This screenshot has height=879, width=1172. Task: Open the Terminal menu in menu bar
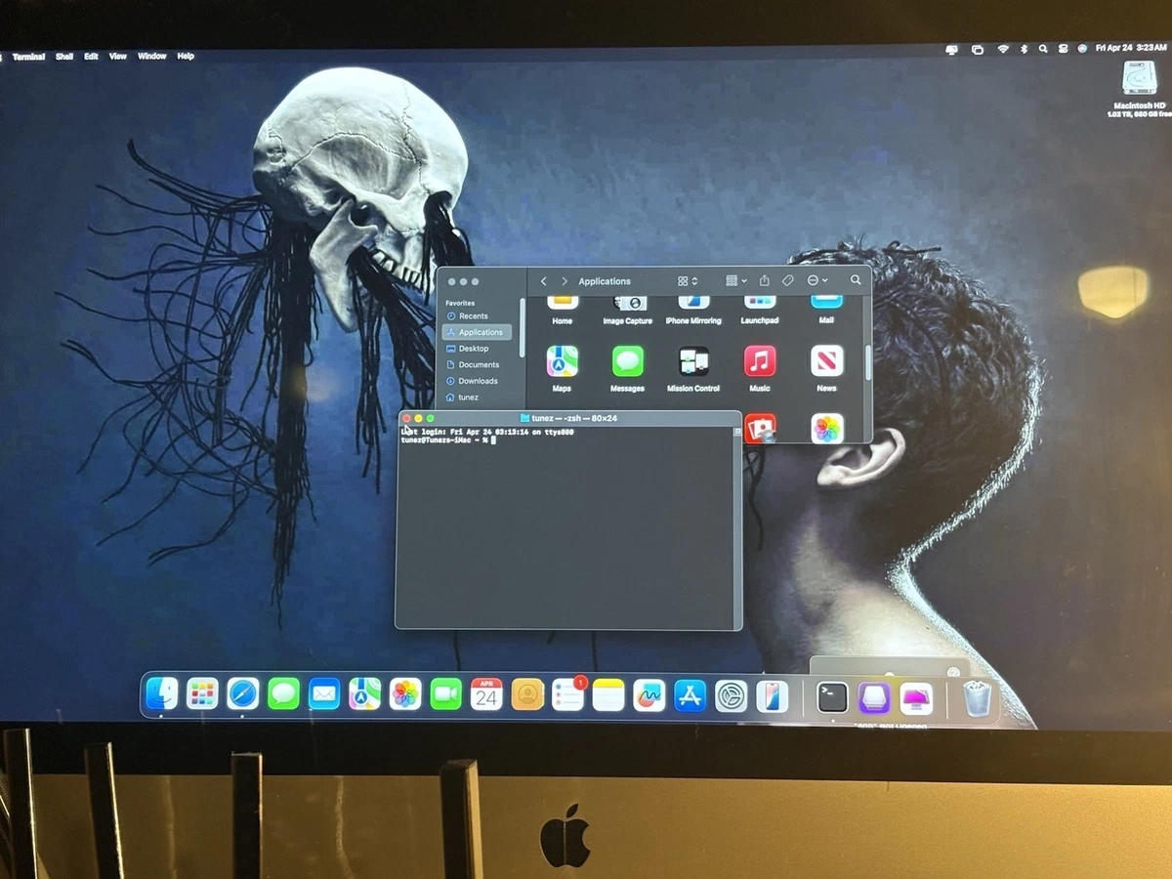pos(28,57)
